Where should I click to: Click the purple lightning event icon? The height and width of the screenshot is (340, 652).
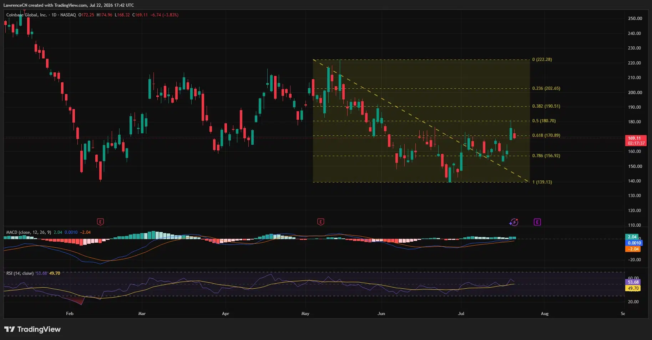point(514,222)
